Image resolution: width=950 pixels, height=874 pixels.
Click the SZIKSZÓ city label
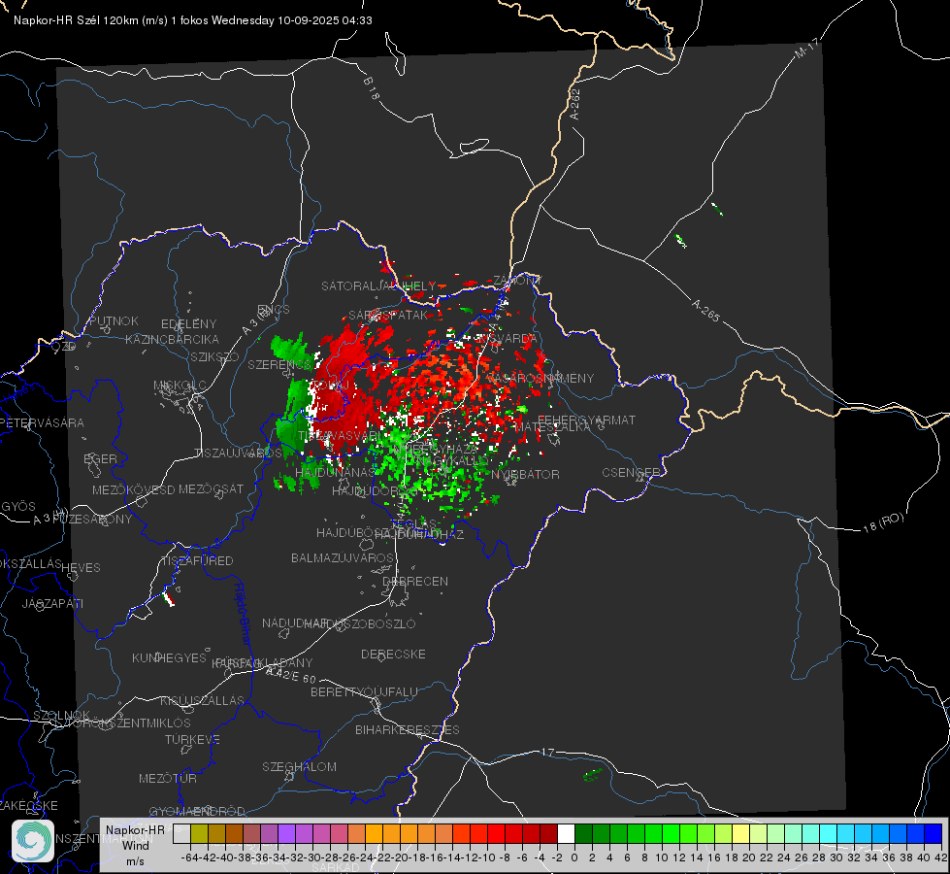(215, 356)
